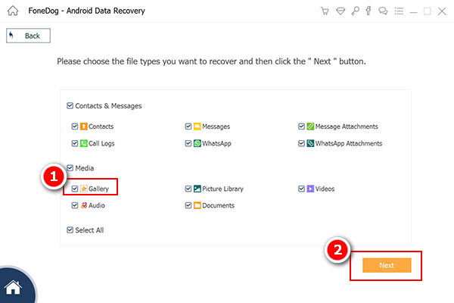
Task: Open the list menu icon
Action: point(397,12)
